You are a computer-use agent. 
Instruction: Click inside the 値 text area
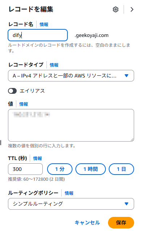(71, 125)
